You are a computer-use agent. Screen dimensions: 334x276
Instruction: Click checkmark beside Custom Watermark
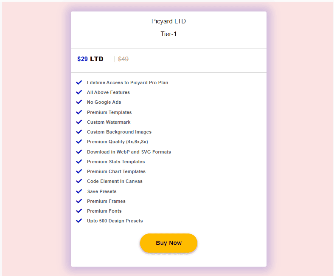click(x=79, y=122)
